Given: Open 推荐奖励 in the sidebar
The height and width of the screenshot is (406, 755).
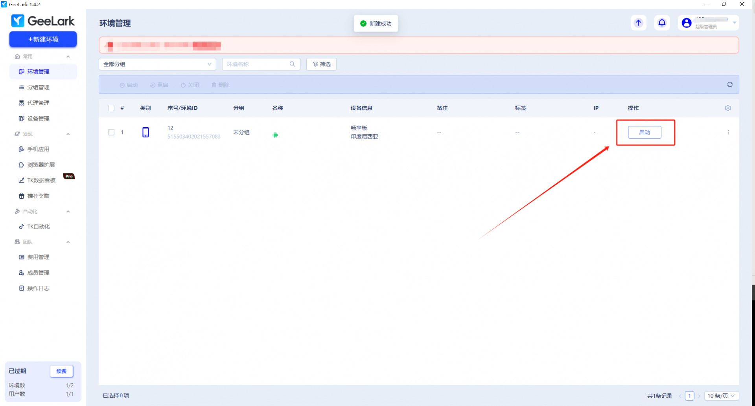Looking at the screenshot, I should point(38,196).
